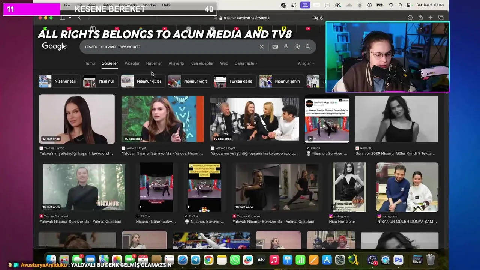The height and width of the screenshot is (270, 480).
Task: Switch to Kısa videolar tab
Action: click(202, 63)
